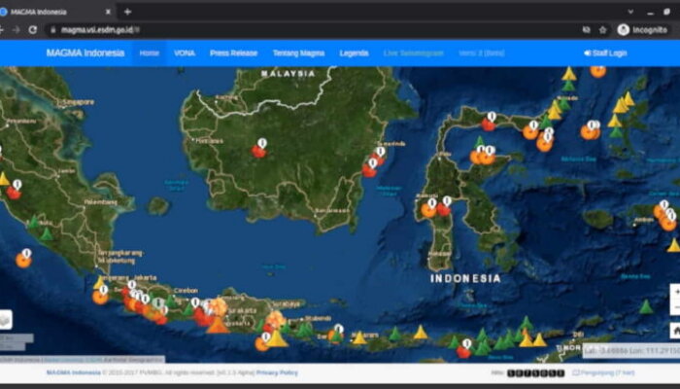Click the yellow volcano triangle near Serang

(x=99, y=283)
